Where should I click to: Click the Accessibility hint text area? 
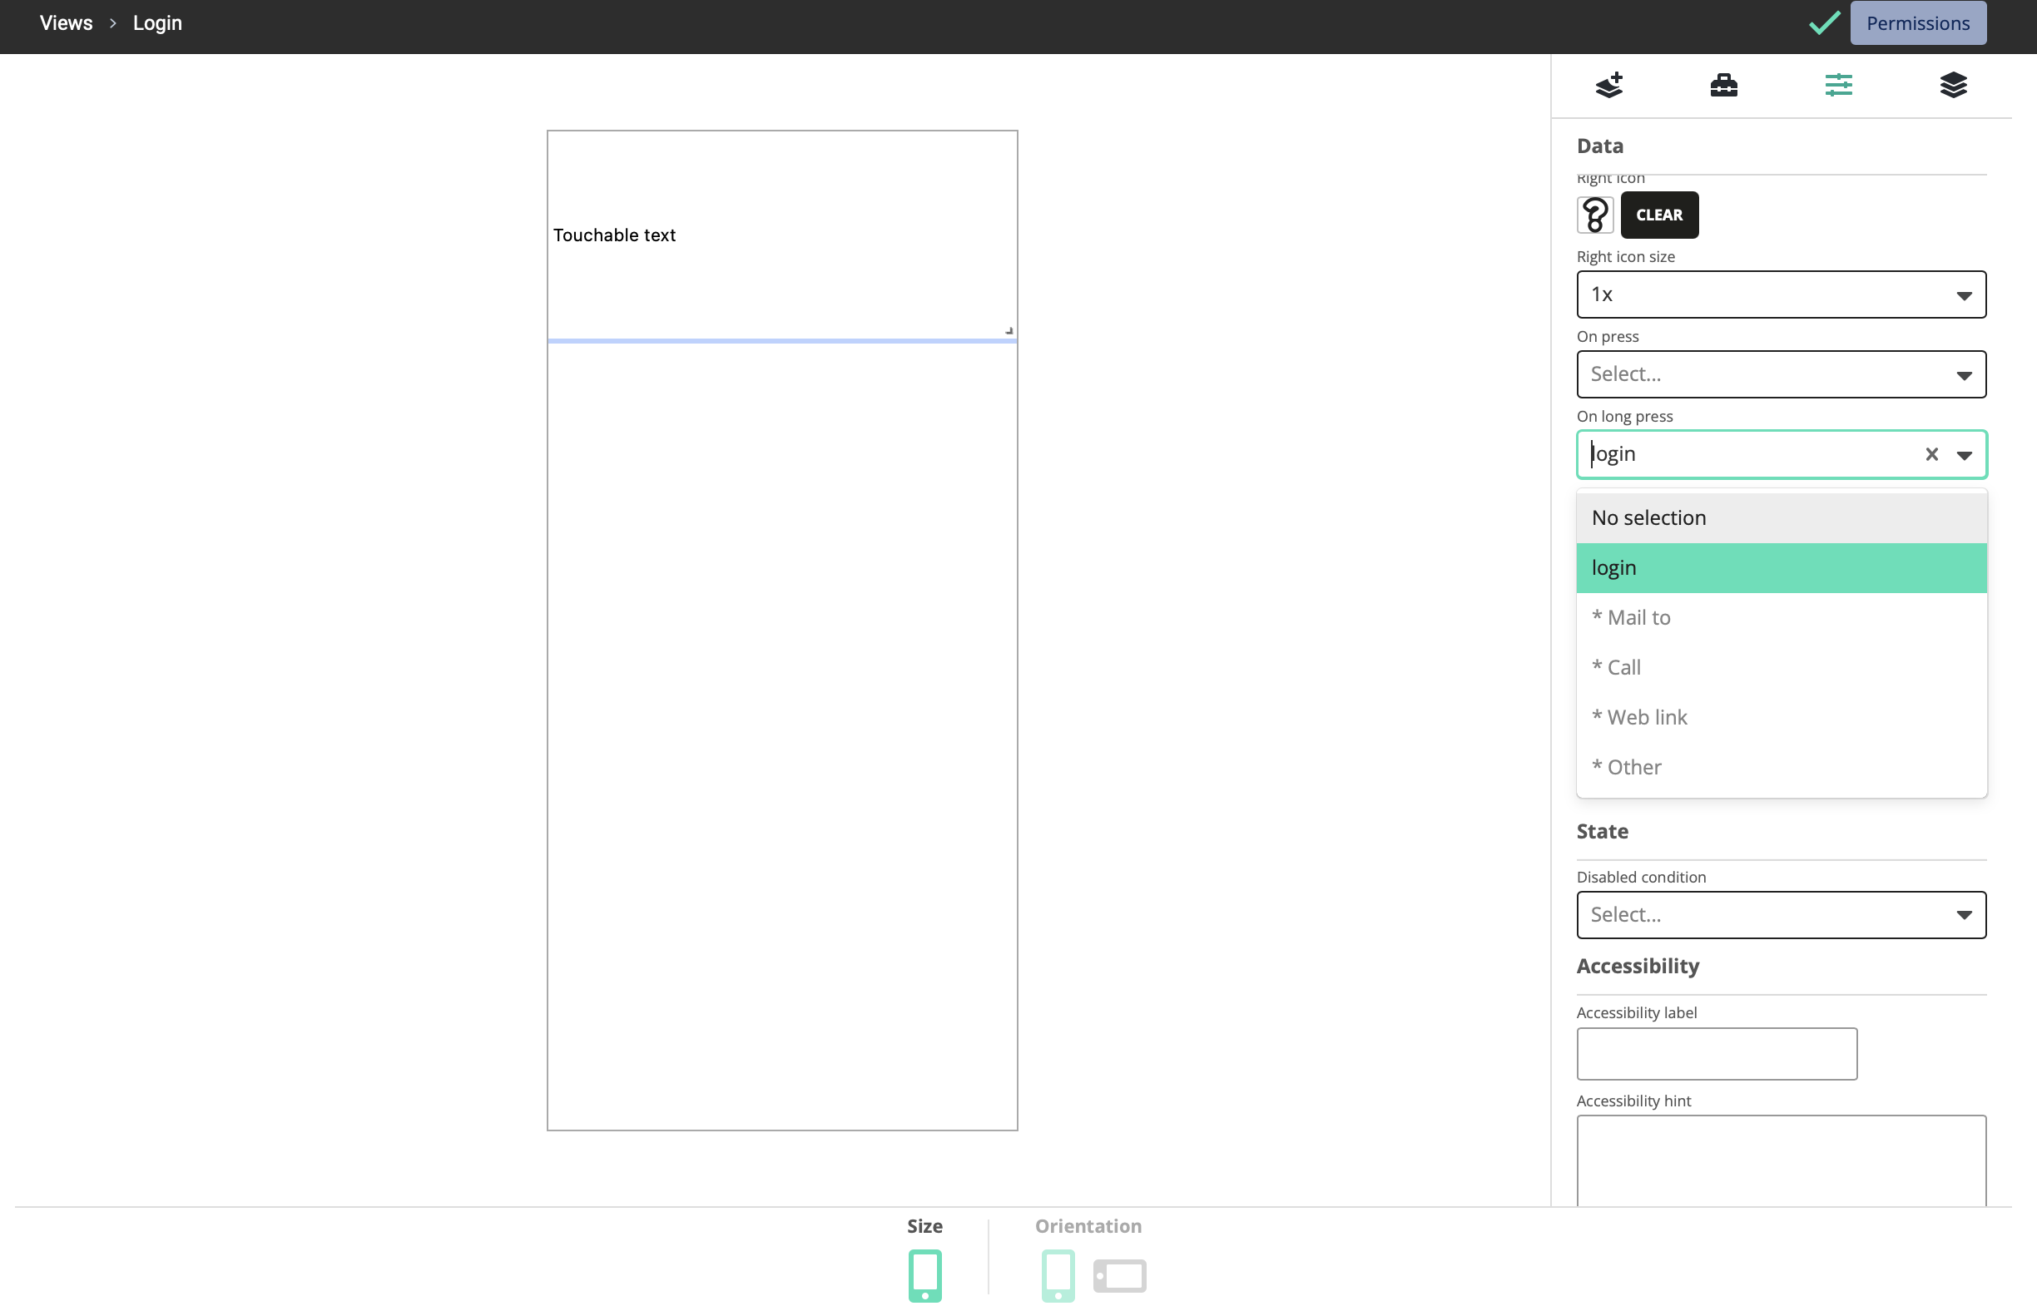(1781, 1160)
